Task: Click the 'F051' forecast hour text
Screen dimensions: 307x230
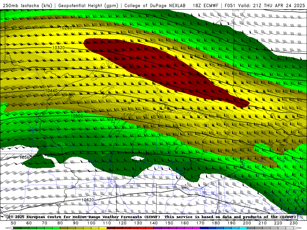Action: (230, 6)
